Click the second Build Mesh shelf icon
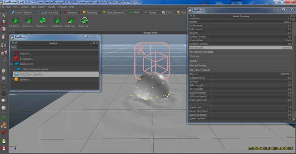Image resolution: width=296 pixels, height=154 pixels. pos(71,20)
